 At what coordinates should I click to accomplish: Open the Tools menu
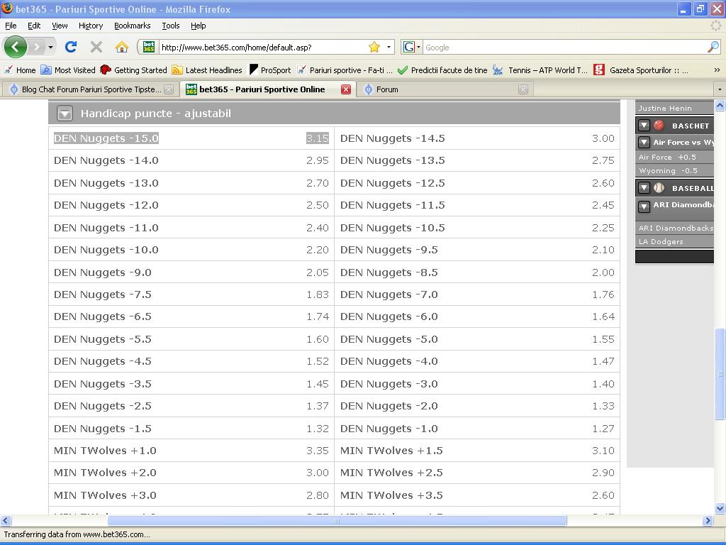click(171, 26)
